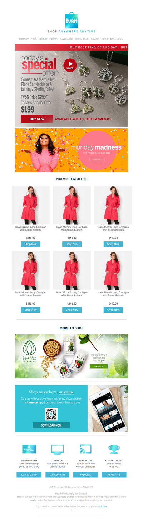Screen dimensions: 143x528
Task: Click DOWNLOAD NOW for the tvsnnow app
Action: (x=51, y=425)
